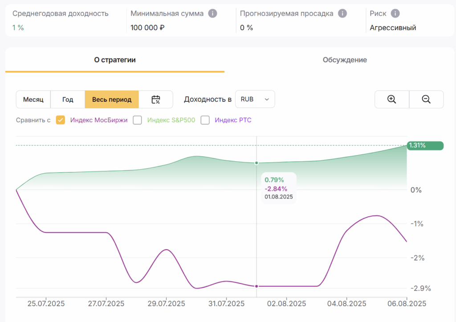Enable the Индекс S&P500 checkbox
Image resolution: width=456 pixels, height=322 pixels.
(x=137, y=120)
